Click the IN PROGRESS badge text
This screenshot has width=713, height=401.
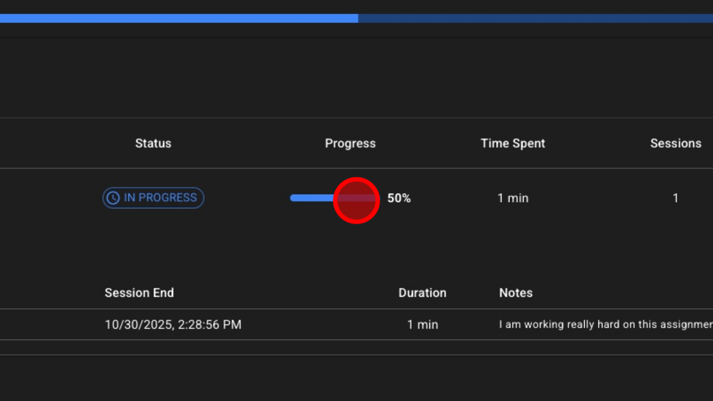tap(160, 198)
